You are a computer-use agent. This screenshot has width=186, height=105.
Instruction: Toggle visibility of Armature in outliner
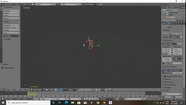point(179,17)
